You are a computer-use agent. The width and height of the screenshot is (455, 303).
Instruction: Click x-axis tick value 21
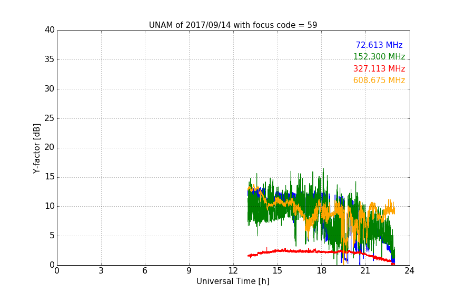365,271
